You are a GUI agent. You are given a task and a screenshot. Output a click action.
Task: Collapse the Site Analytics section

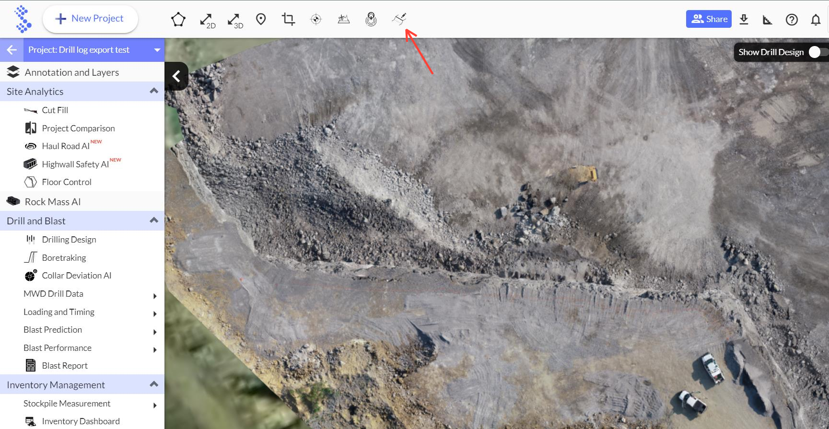pyautogui.click(x=154, y=91)
